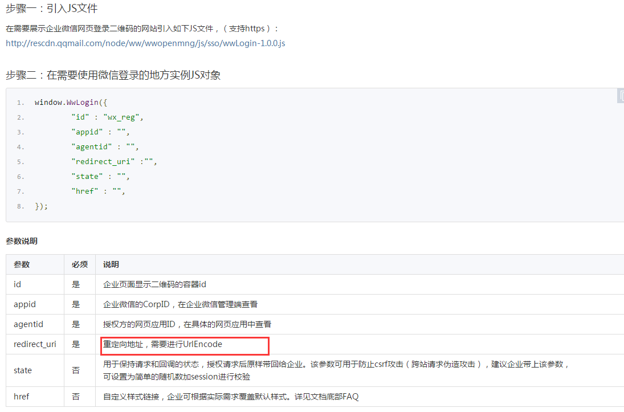624x412 pixels.
Task: Click the 步骤二 section heading
Action: [x=113, y=75]
